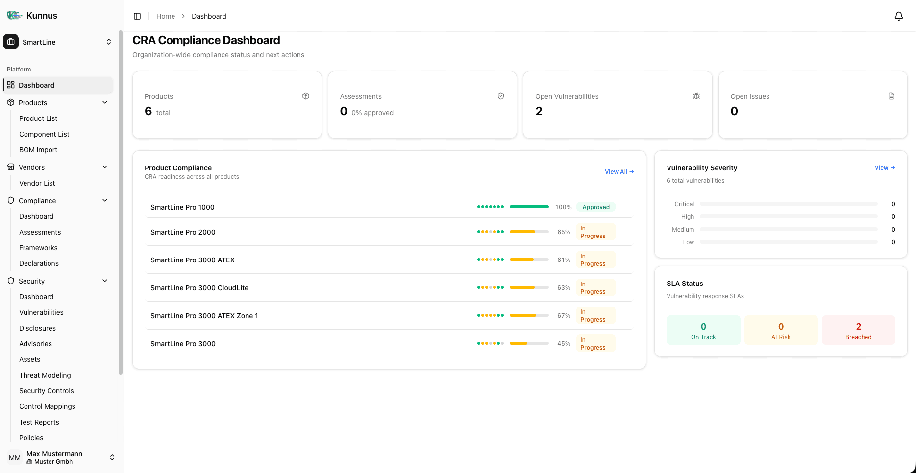Collapse the Vendors section chevron

[x=105, y=167]
